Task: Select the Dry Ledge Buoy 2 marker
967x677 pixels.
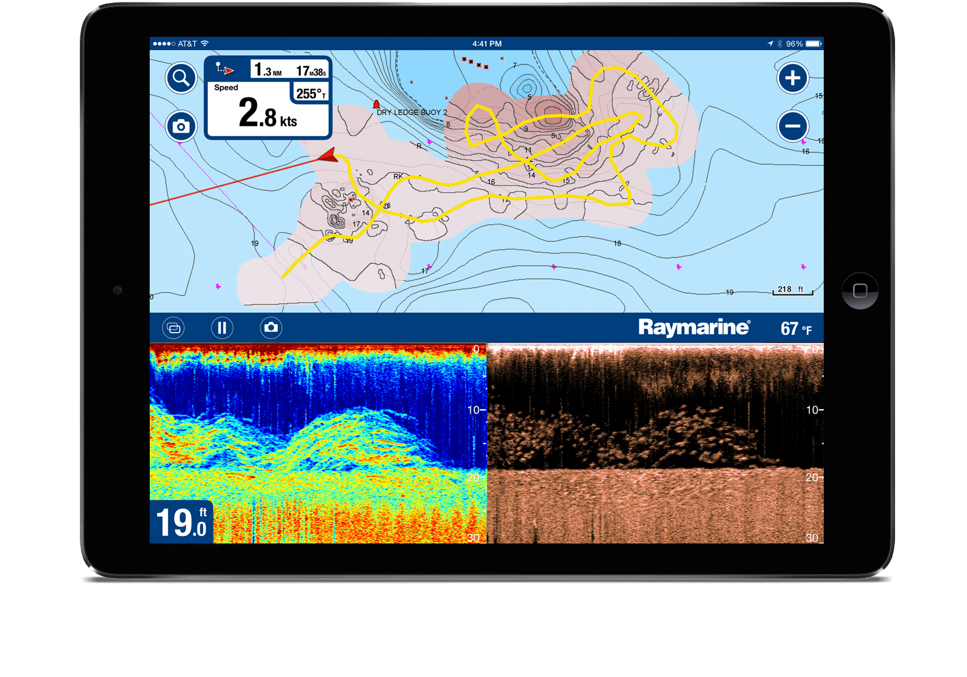Action: tap(377, 105)
